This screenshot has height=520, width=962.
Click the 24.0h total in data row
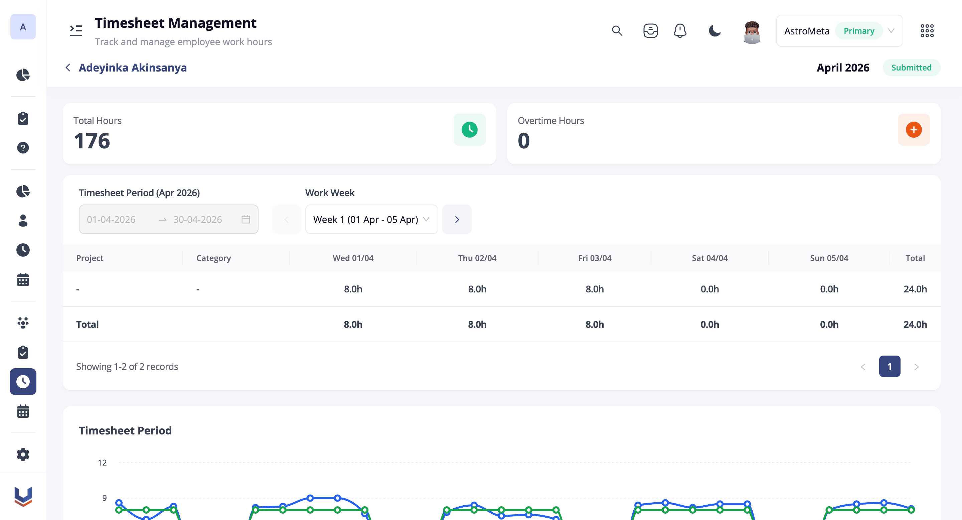pyautogui.click(x=915, y=289)
